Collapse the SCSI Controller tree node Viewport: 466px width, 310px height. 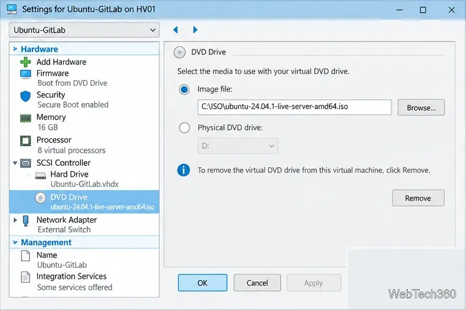point(15,163)
